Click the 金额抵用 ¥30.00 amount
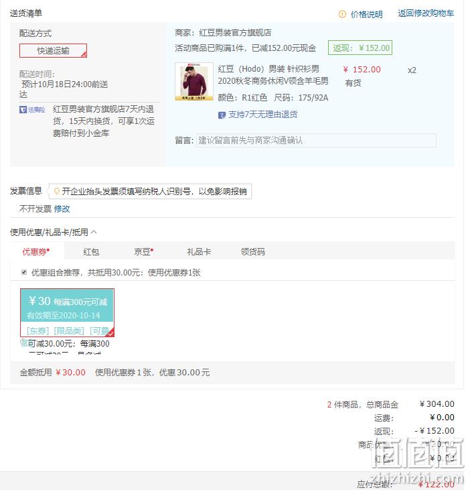 [70, 373]
